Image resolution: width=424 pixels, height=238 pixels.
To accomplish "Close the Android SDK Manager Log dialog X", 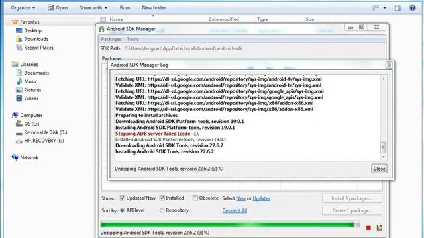I will tap(389, 65).
